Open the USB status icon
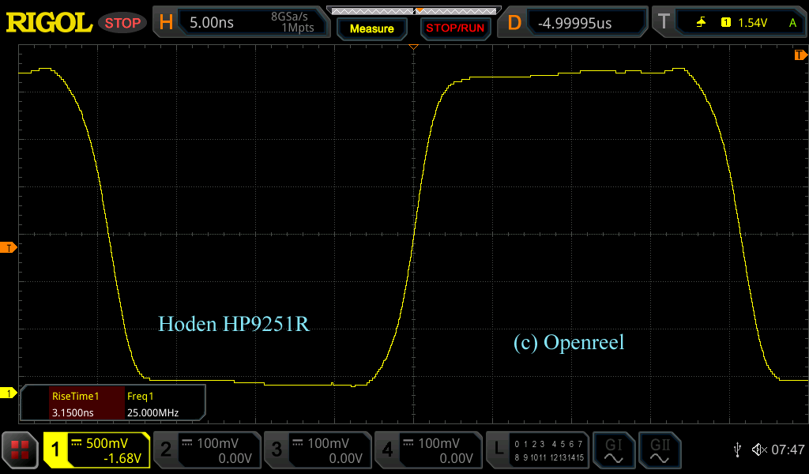Viewport: 809px width, 474px height. tap(737, 450)
